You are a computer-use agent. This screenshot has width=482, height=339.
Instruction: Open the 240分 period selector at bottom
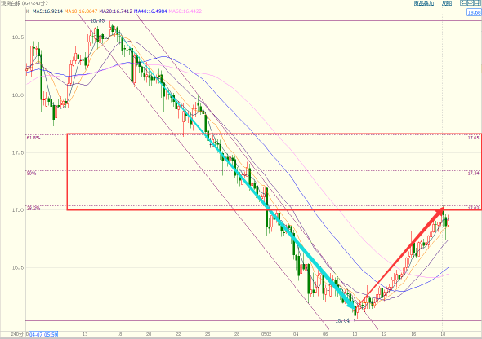tap(17, 334)
